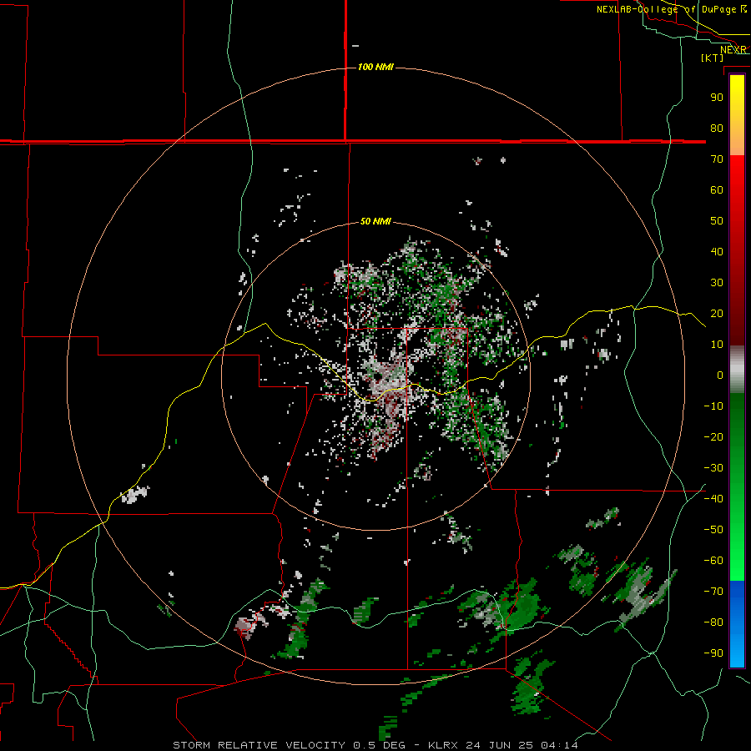
Task: Click the STORM RELATIVE VELOCITY caption text
Action: pyautogui.click(x=259, y=745)
